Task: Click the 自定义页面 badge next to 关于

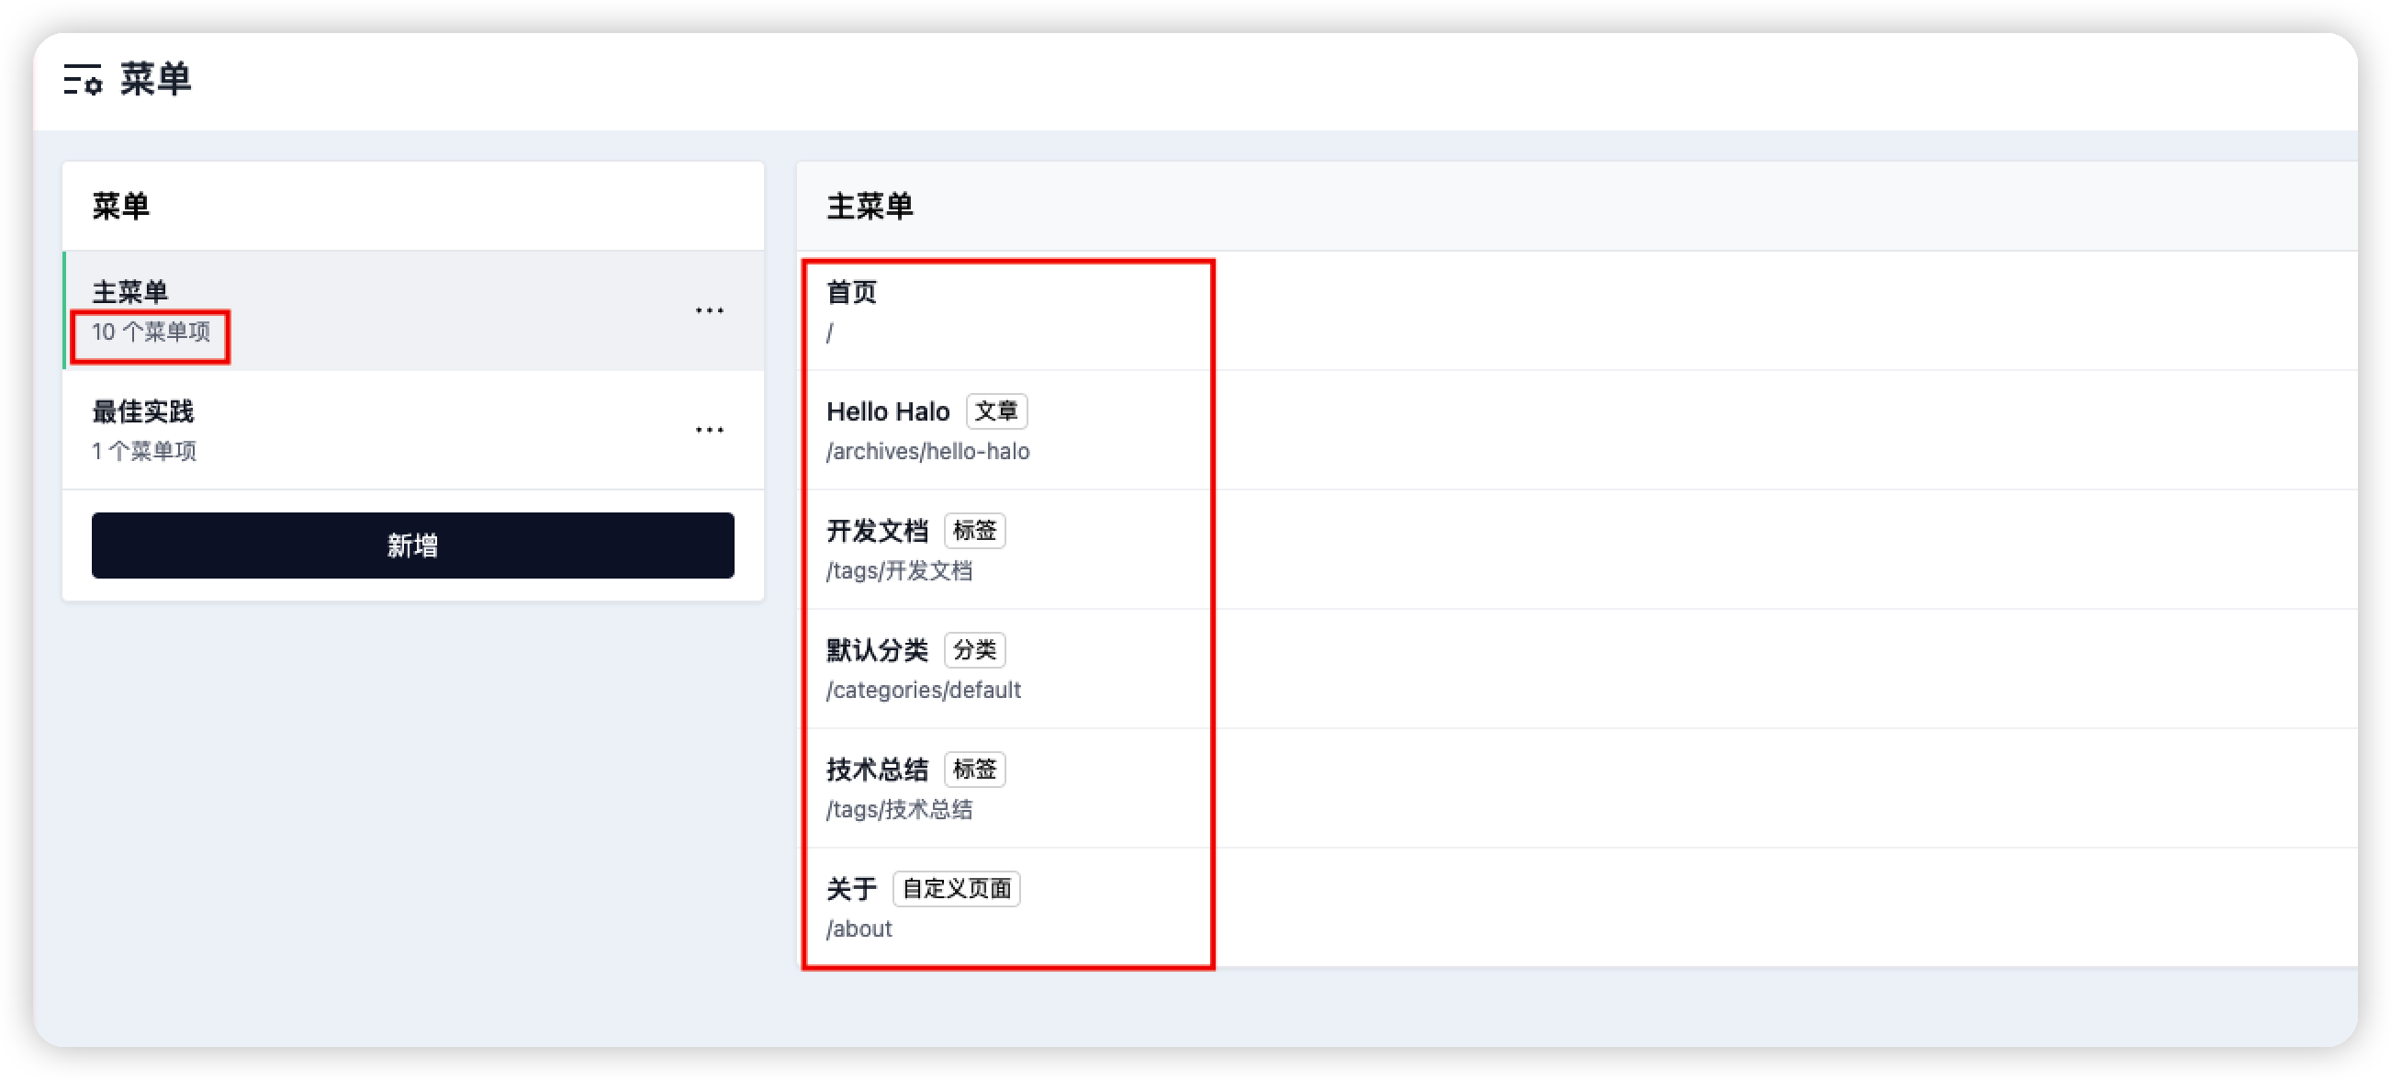Action: 955,889
